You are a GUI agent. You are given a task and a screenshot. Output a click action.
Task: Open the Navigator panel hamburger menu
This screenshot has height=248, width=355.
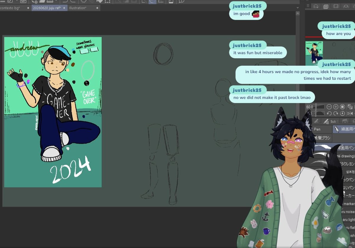[308, 6]
